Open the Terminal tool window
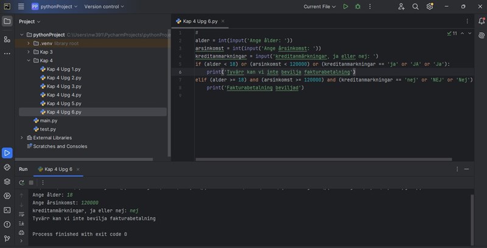Image resolution: width=487 pixels, height=248 pixels. (7, 210)
